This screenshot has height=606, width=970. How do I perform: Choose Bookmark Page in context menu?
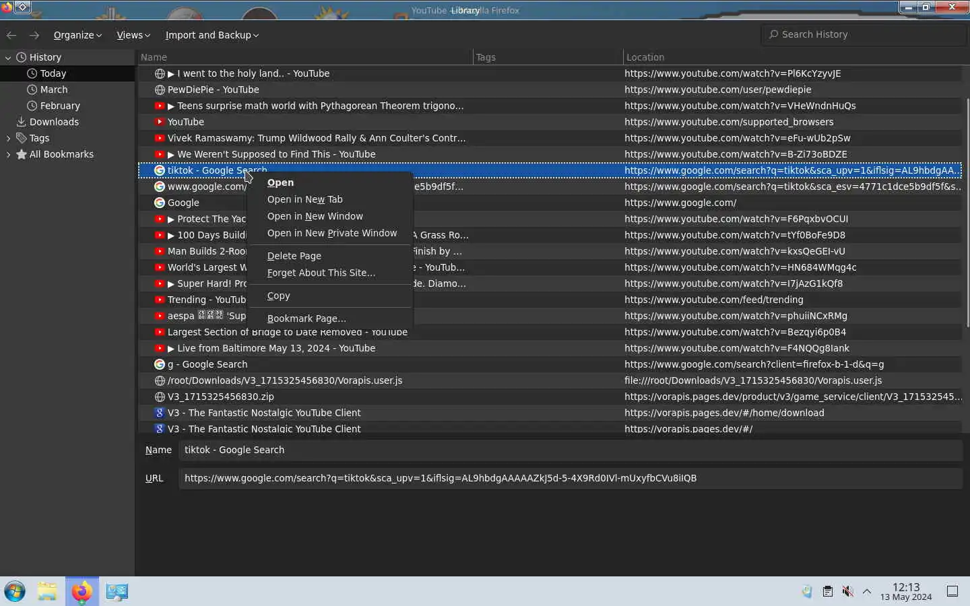click(x=330, y=318)
